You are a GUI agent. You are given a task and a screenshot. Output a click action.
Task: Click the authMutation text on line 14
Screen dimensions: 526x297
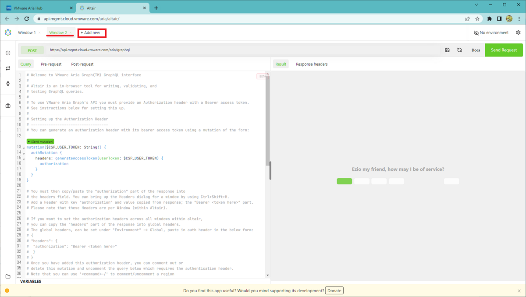click(45, 152)
